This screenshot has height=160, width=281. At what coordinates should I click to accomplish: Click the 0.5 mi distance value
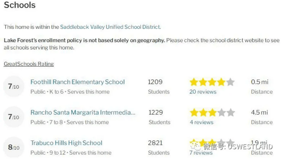[x=259, y=82]
